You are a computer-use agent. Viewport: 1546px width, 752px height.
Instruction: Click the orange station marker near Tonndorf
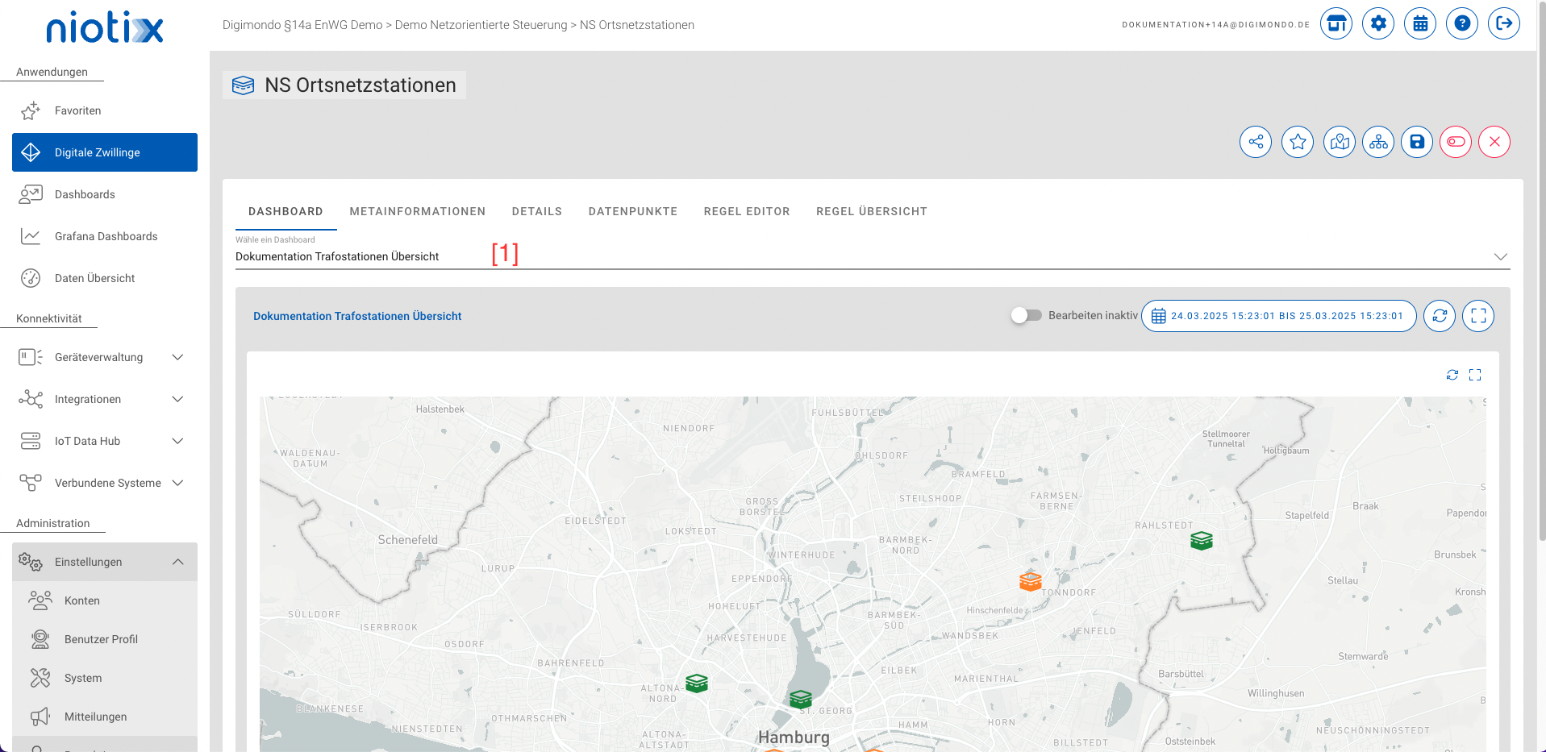point(1031,580)
